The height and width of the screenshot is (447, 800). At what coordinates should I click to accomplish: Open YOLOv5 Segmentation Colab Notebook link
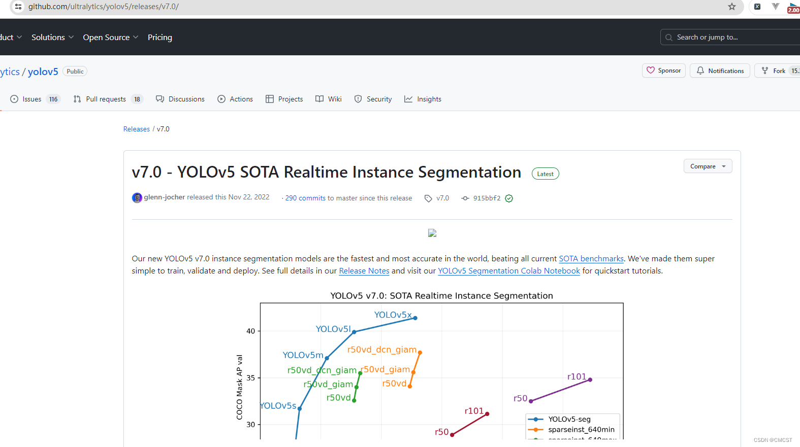pyautogui.click(x=509, y=270)
